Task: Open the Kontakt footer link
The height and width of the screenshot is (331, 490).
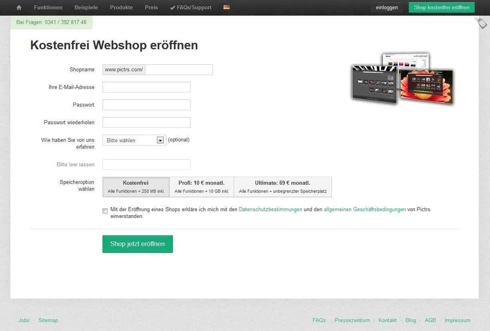Action: 388,320
